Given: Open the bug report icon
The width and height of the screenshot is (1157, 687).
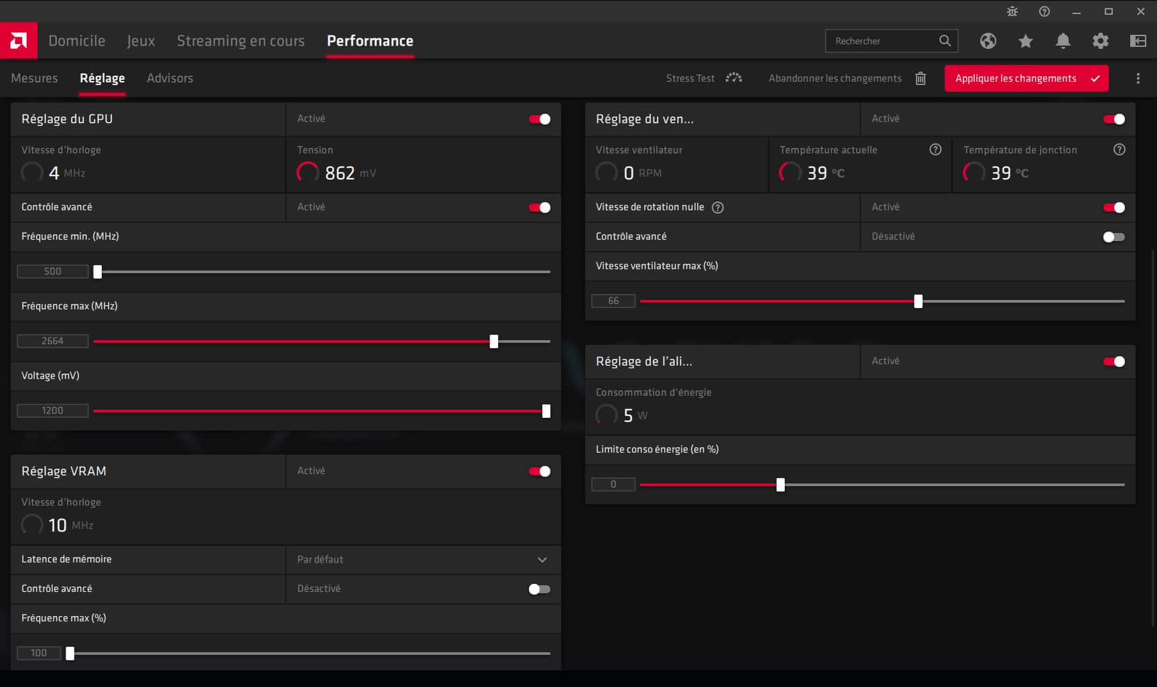Looking at the screenshot, I should [x=1012, y=11].
